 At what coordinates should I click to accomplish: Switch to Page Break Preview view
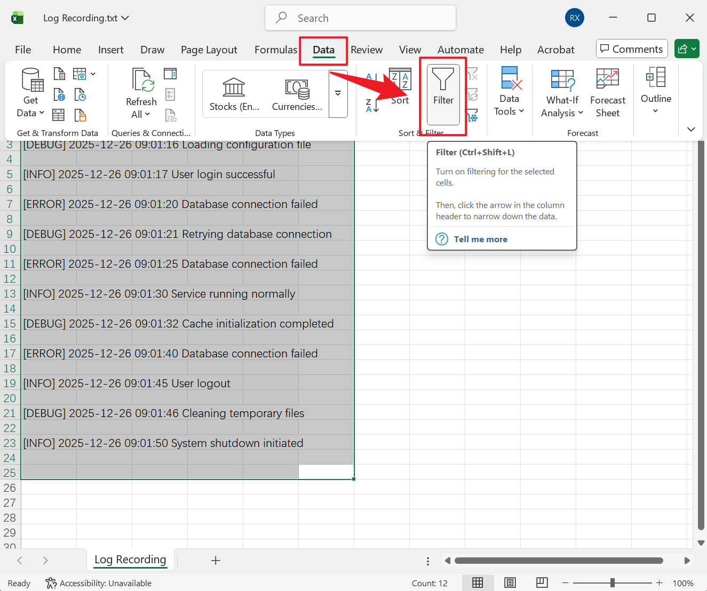tap(542, 582)
